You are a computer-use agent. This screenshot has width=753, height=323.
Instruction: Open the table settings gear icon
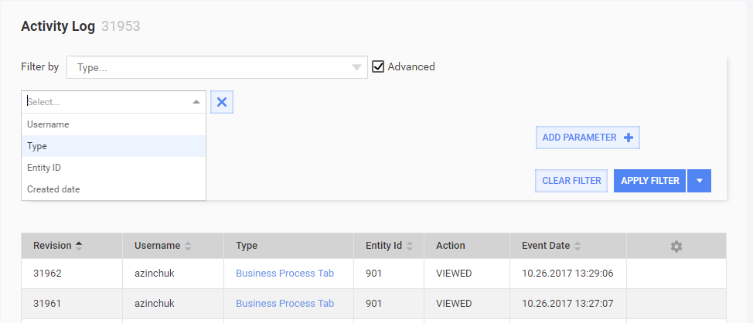tap(676, 246)
